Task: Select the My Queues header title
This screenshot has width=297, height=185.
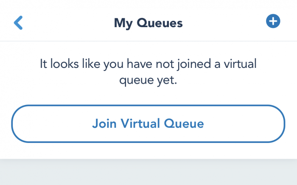Action: pos(148,23)
